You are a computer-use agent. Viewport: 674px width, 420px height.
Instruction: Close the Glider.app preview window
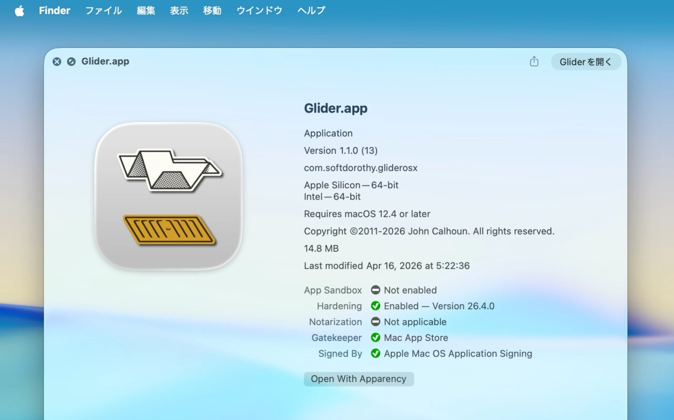pos(57,62)
